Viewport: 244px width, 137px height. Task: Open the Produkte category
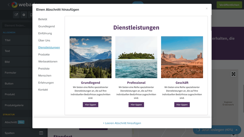point(44,54)
